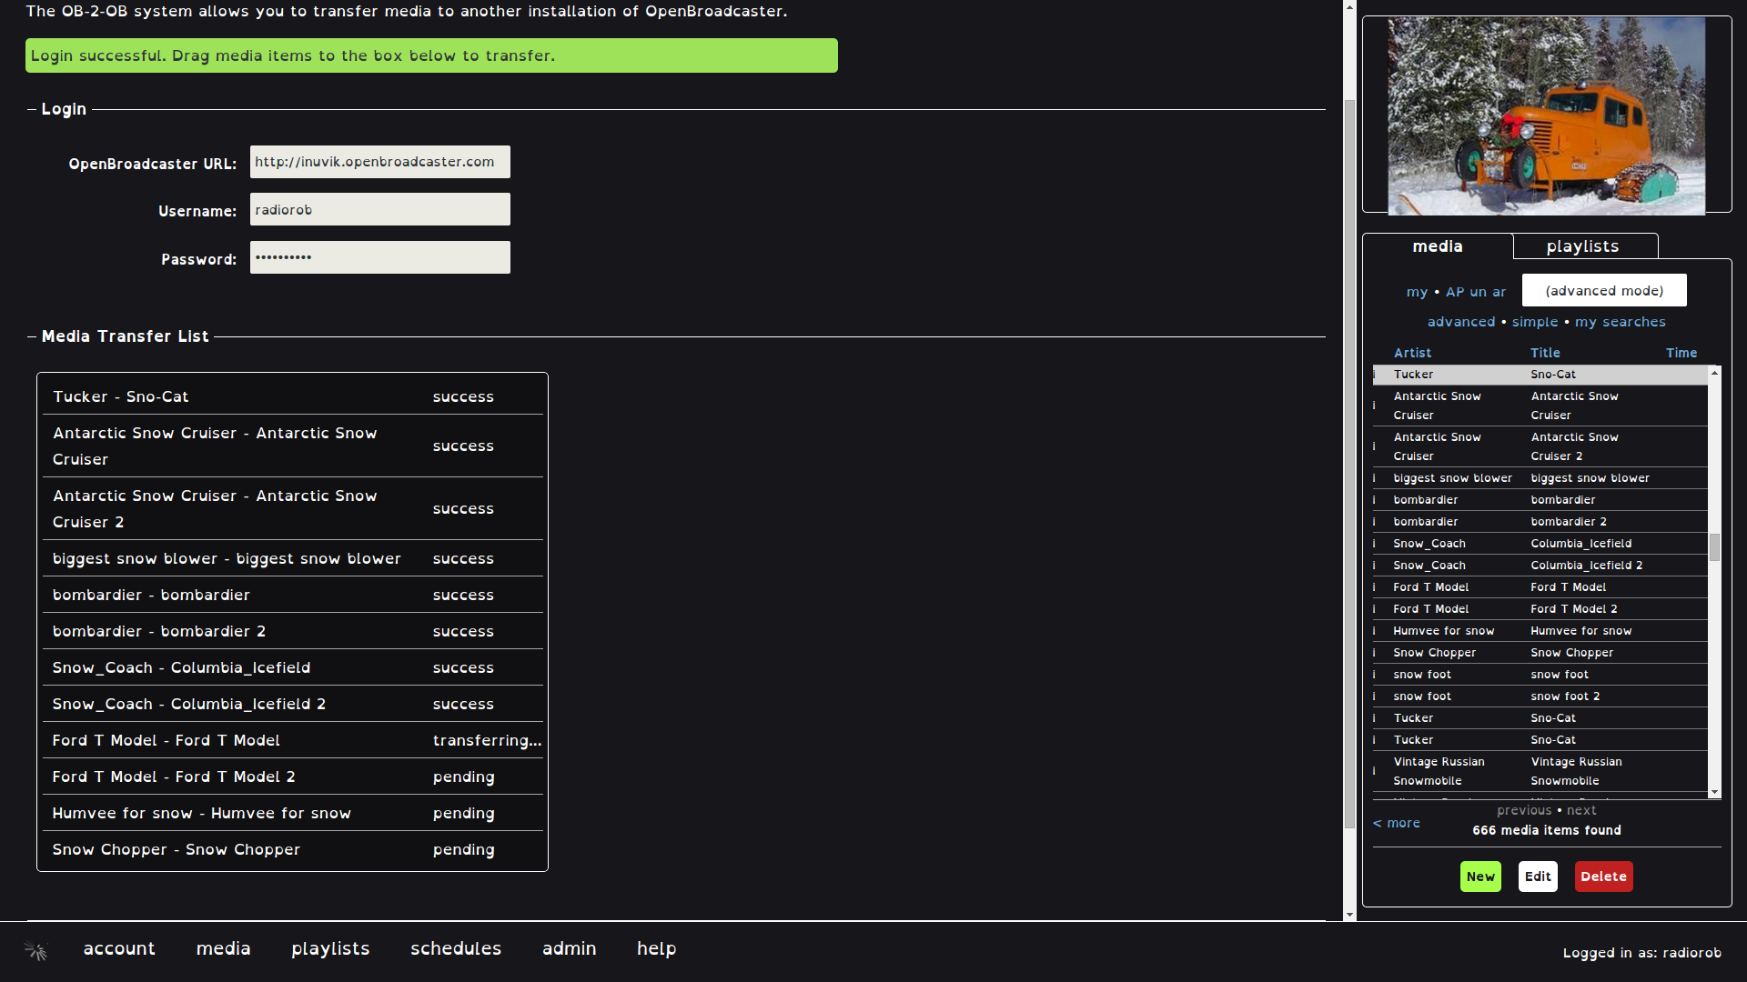Select highlighted Tucker Sno-Cat row in media list

point(1540,375)
